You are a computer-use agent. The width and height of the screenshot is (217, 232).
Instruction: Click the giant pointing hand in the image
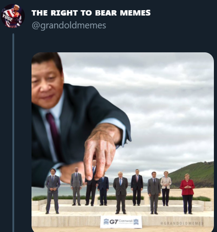click(x=101, y=153)
